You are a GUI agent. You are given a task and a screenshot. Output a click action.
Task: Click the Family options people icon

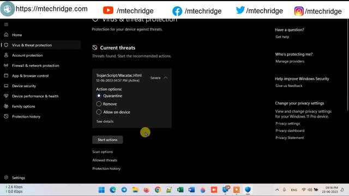[6, 106]
